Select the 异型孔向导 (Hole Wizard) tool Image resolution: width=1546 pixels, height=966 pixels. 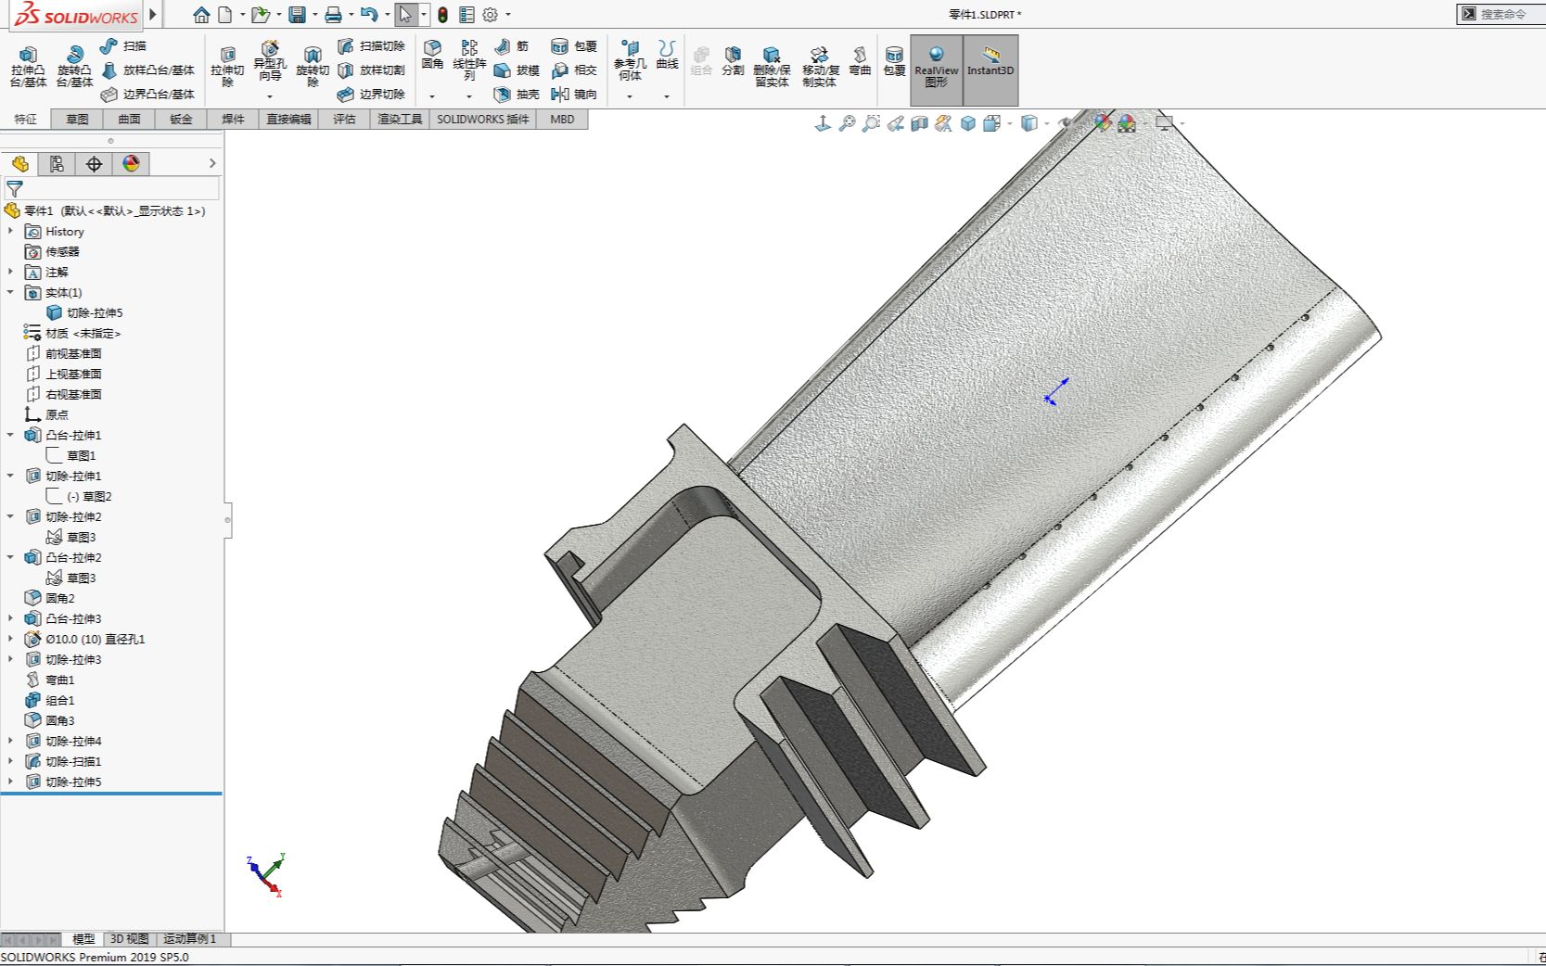click(270, 62)
